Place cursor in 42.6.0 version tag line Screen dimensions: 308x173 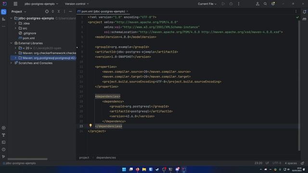point(132,116)
